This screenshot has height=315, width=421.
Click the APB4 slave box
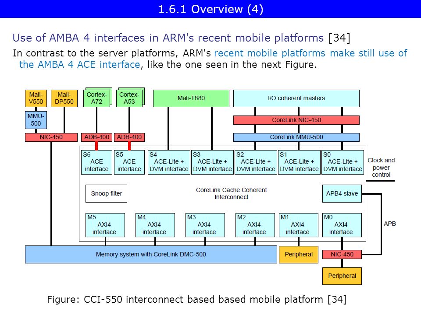342,194
